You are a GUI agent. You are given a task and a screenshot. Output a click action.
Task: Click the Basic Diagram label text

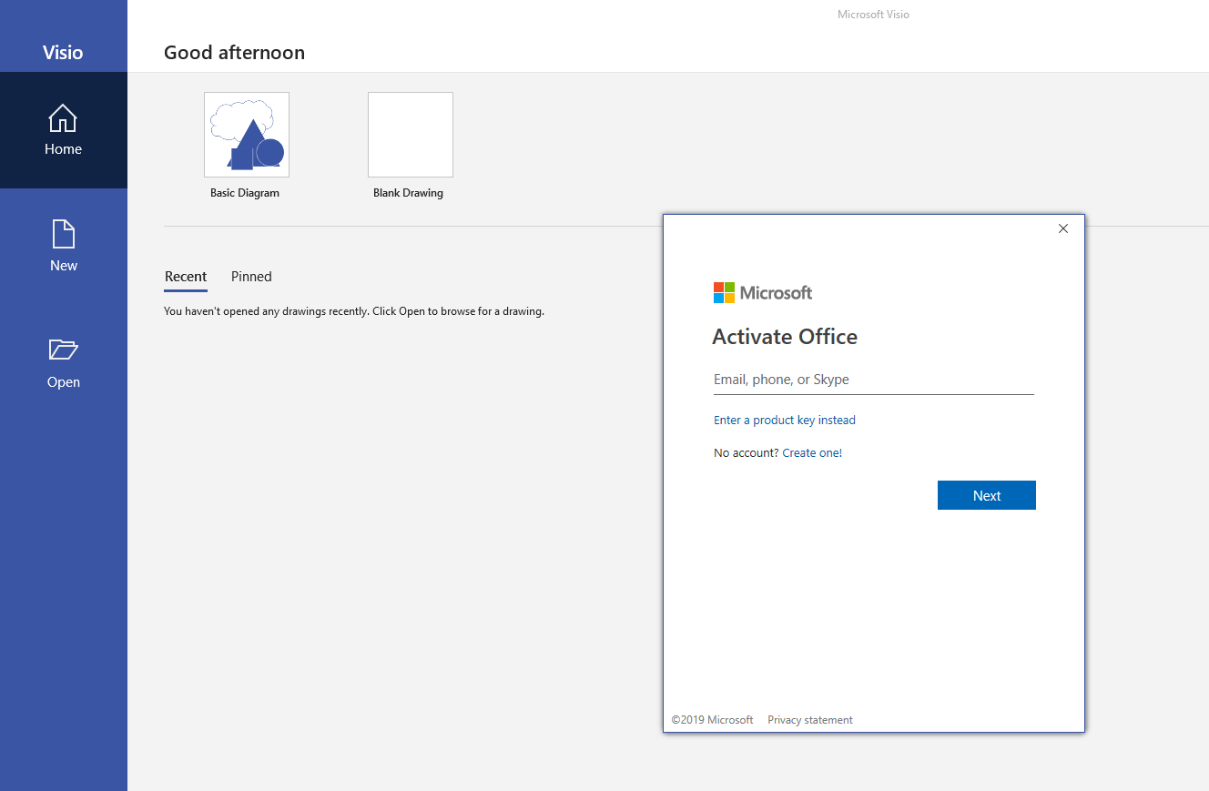tap(245, 193)
